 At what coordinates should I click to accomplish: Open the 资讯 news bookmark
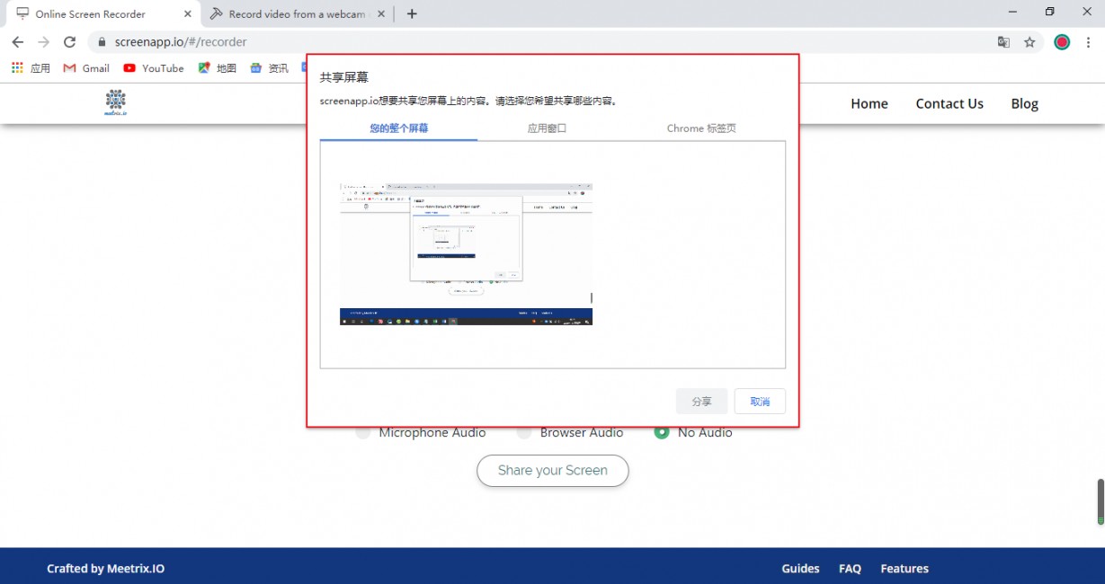[x=269, y=68]
